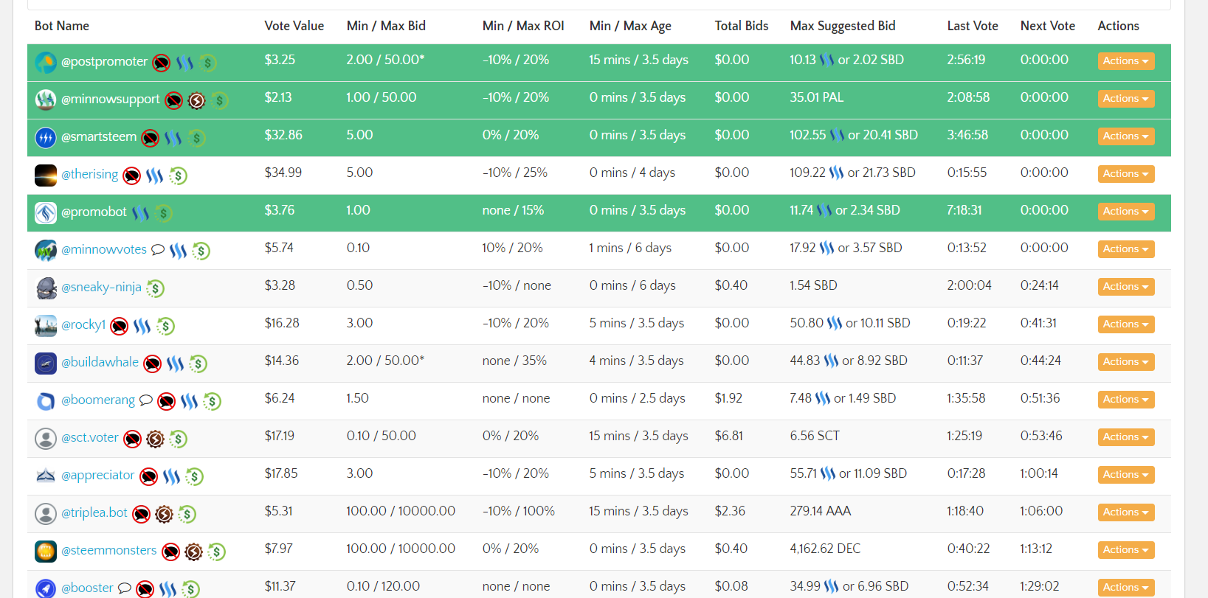
Task: Click the refund dollar icon beside @appreciator
Action: click(194, 476)
